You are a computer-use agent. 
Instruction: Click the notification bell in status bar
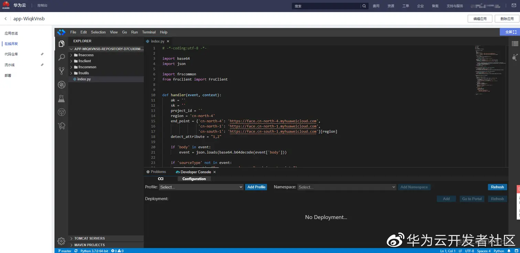coord(509,251)
